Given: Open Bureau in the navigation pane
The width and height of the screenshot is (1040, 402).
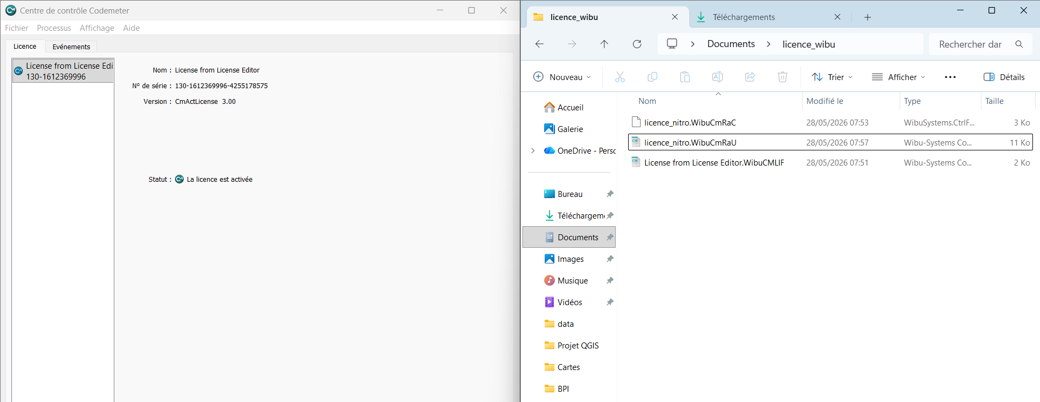Looking at the screenshot, I should pos(564,194).
